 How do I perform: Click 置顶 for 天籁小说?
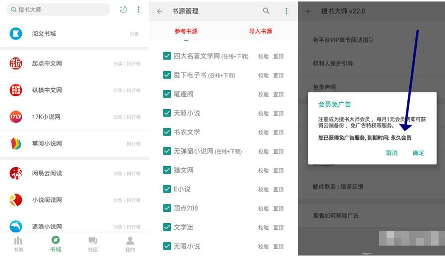tap(278, 114)
